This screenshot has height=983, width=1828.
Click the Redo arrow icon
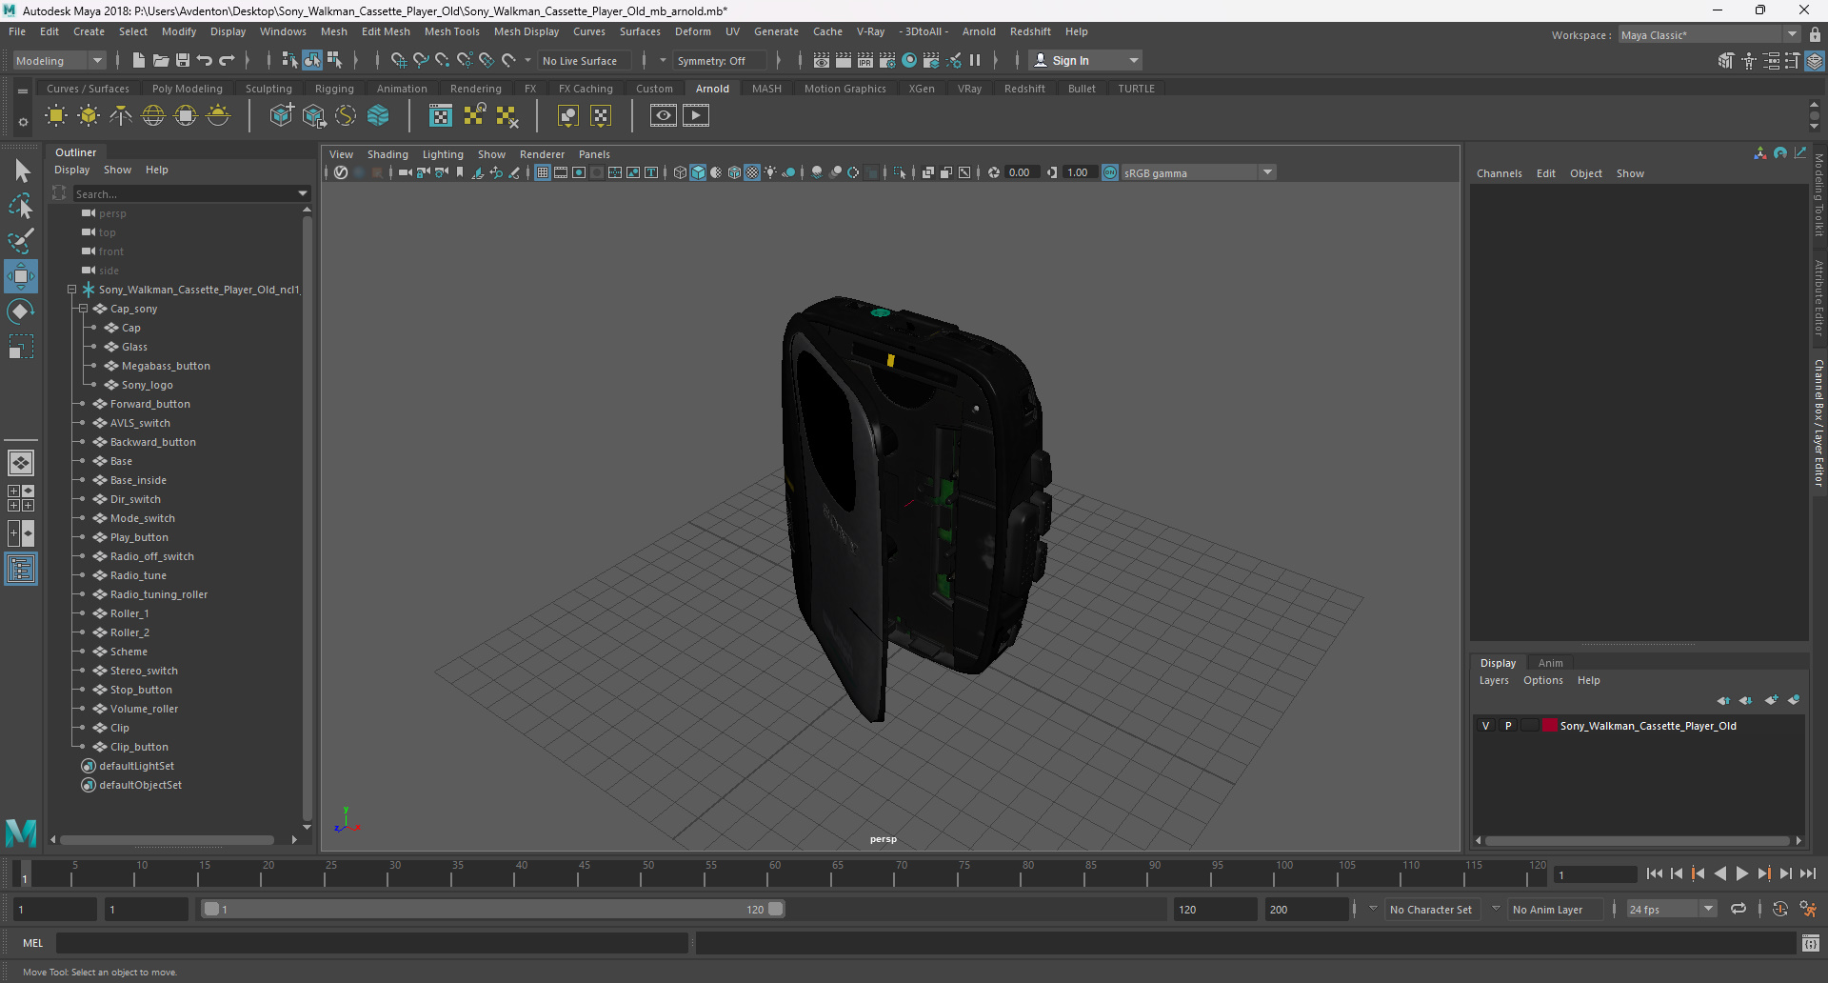227,60
